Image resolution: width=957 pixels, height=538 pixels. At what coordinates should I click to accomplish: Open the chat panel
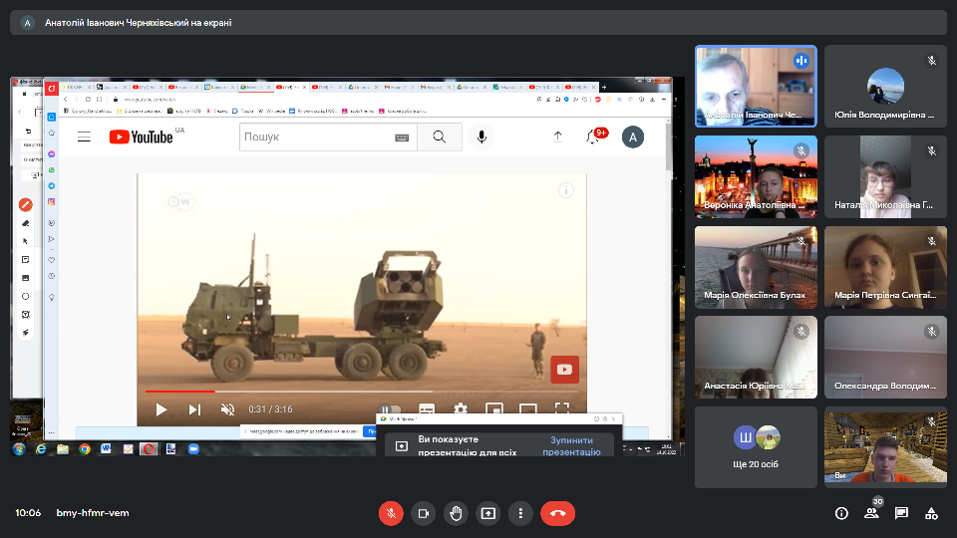[x=901, y=513]
